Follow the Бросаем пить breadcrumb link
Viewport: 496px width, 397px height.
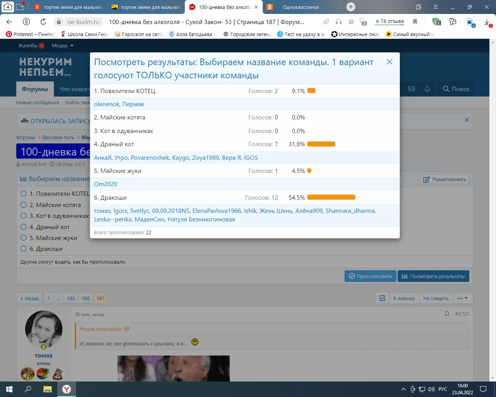point(59,137)
